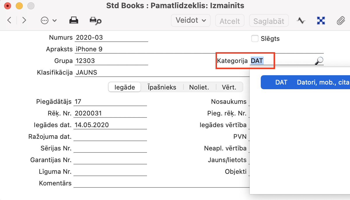This screenshot has width=350, height=200.
Task: Click the blue network link icon
Action: tap(321, 21)
